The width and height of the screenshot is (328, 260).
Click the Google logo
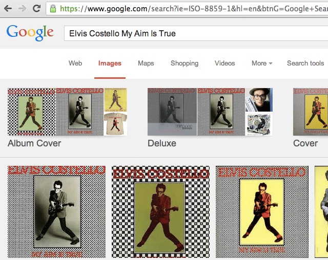pos(30,33)
